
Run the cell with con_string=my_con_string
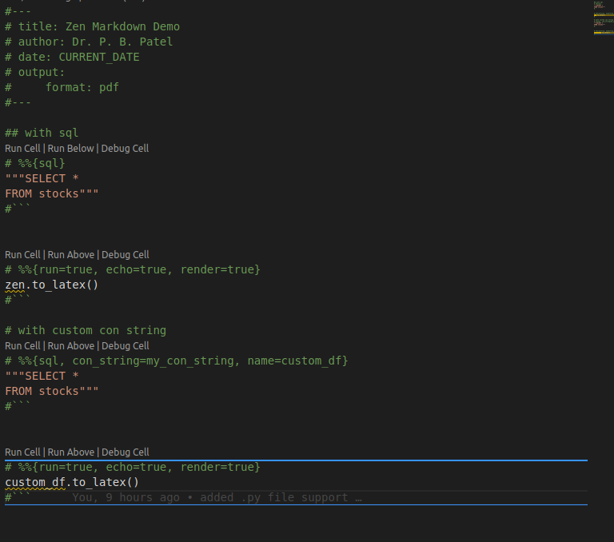[22, 346]
